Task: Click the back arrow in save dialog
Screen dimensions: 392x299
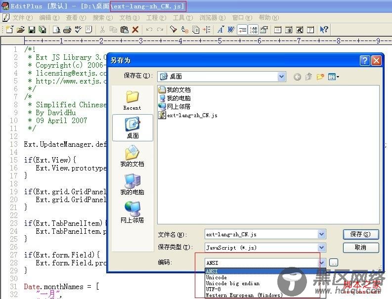Action: coord(297,77)
